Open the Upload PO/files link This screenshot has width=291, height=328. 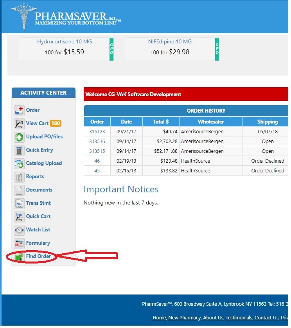[44, 136]
